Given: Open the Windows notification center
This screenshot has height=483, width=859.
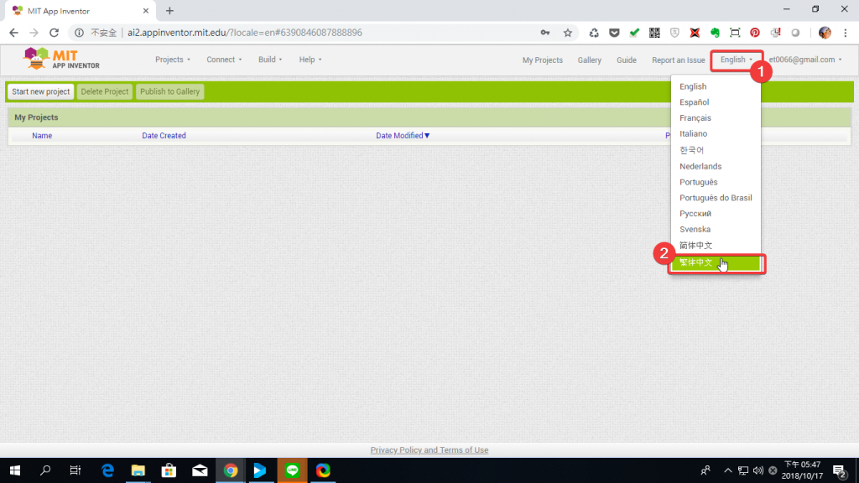Looking at the screenshot, I should click(839, 470).
